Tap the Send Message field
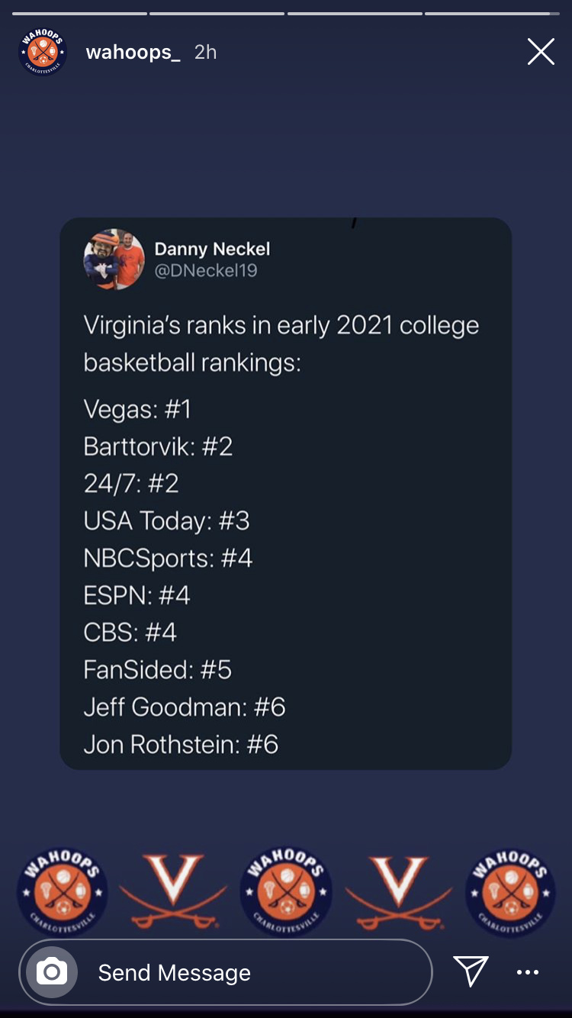Image resolution: width=572 pixels, height=1018 pixels. pyautogui.click(x=226, y=972)
